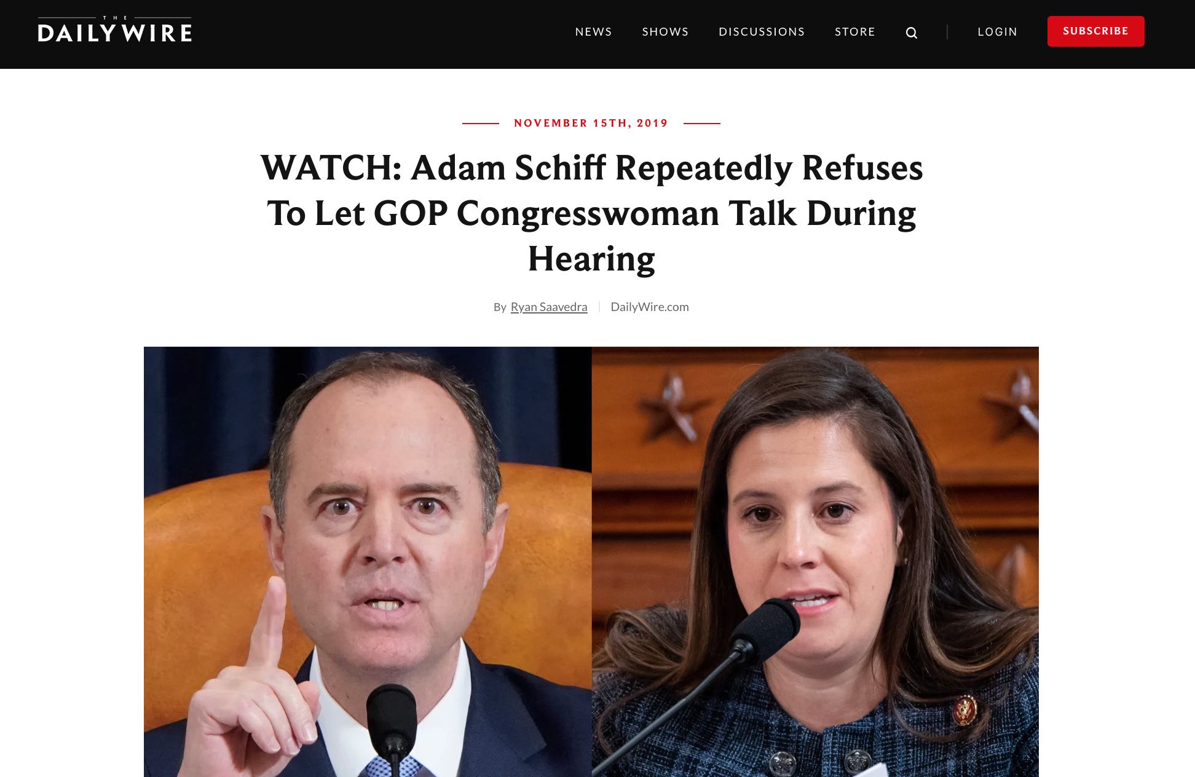Image resolution: width=1195 pixels, height=777 pixels.
Task: Click the raised index finger in photo
Action: [269, 621]
